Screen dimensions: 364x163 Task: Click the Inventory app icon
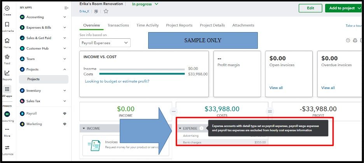click(x=22, y=91)
